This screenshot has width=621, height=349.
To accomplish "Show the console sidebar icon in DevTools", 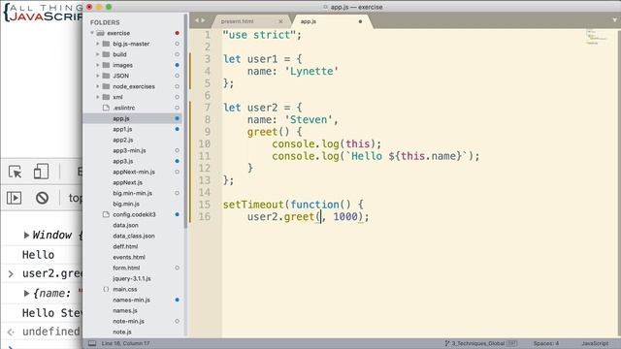I will click(x=14, y=198).
